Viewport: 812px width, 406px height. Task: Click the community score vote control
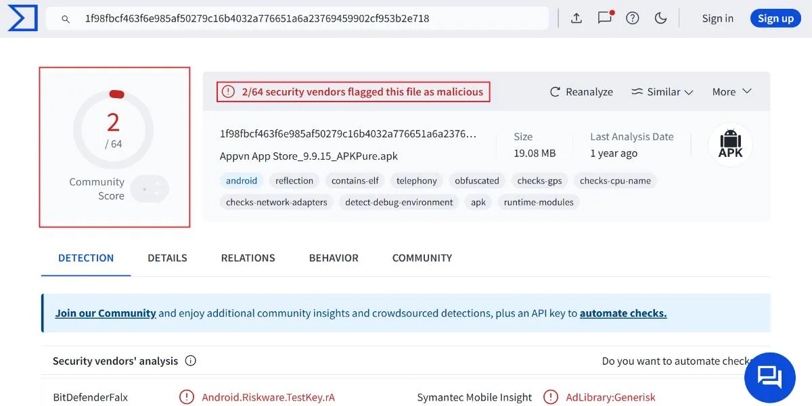(150, 189)
